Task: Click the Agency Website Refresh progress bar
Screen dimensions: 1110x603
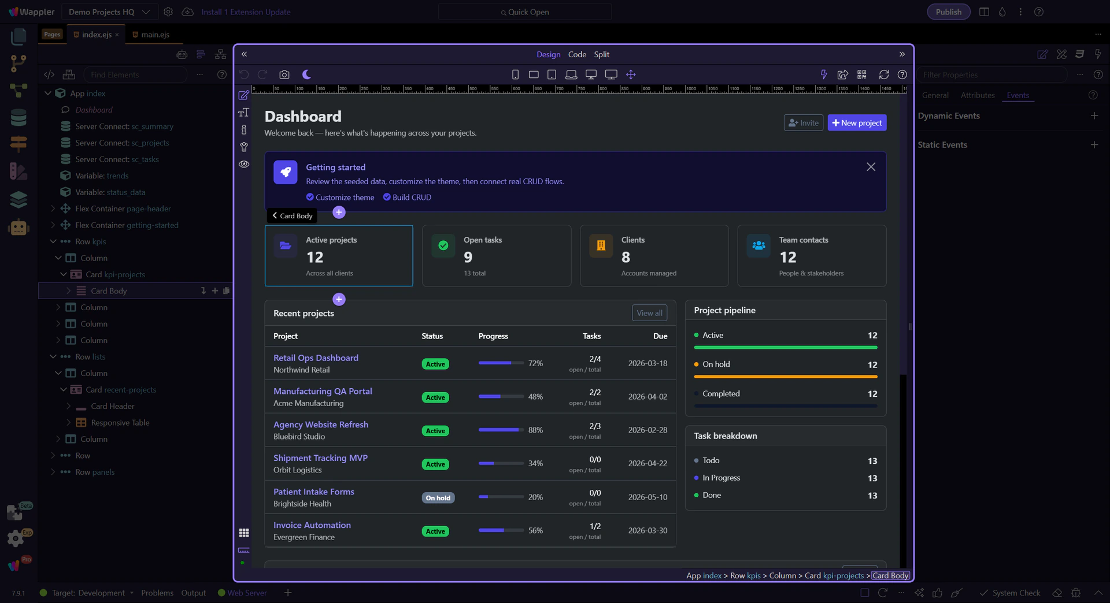Action: [x=501, y=430]
